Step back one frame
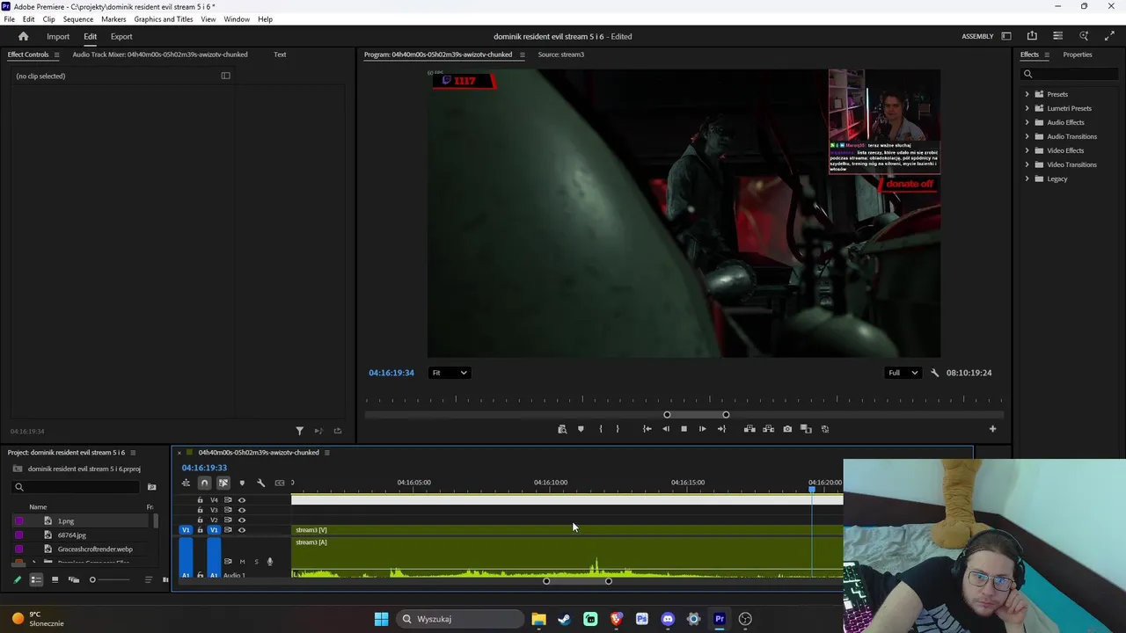Image resolution: width=1126 pixels, height=633 pixels. pos(666,429)
